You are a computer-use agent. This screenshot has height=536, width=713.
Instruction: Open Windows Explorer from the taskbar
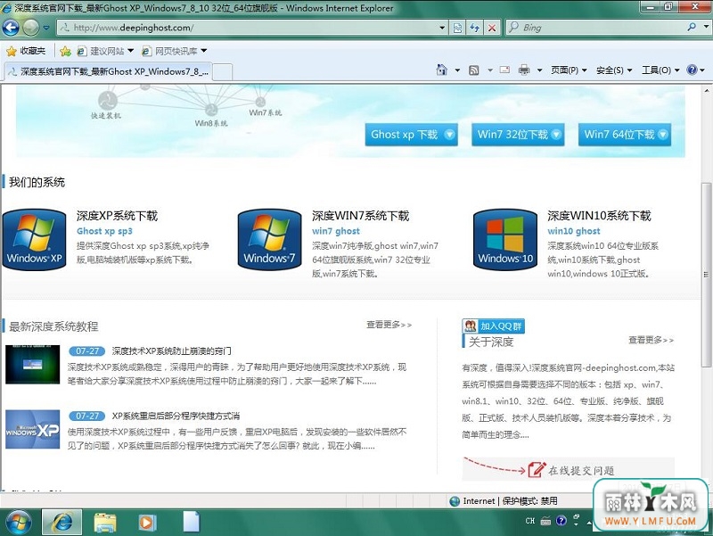point(105,523)
